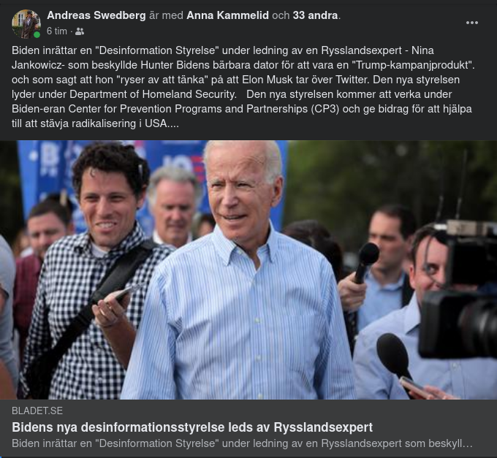
Task: Show the 33 andra tagged people
Action: tap(316, 15)
